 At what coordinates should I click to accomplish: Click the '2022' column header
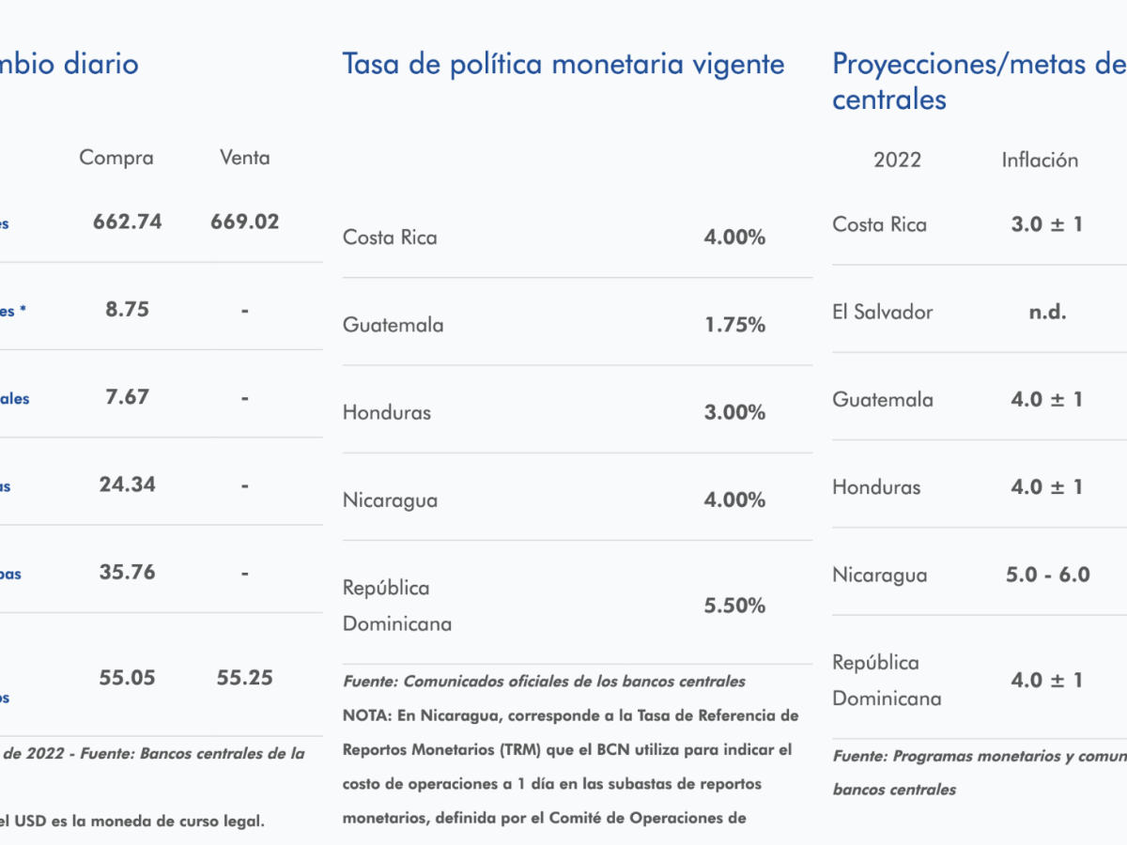897,160
